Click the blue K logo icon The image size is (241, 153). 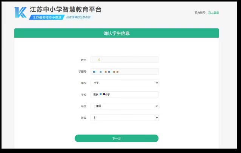[20, 12]
